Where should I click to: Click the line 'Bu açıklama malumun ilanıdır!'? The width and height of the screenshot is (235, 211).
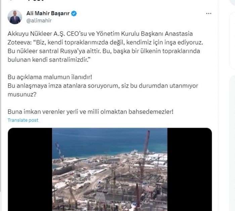50,77
